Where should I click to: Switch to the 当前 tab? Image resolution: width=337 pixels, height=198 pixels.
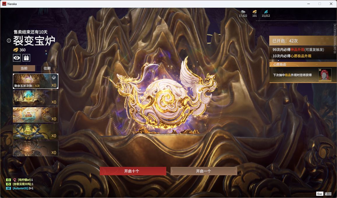click(24, 68)
